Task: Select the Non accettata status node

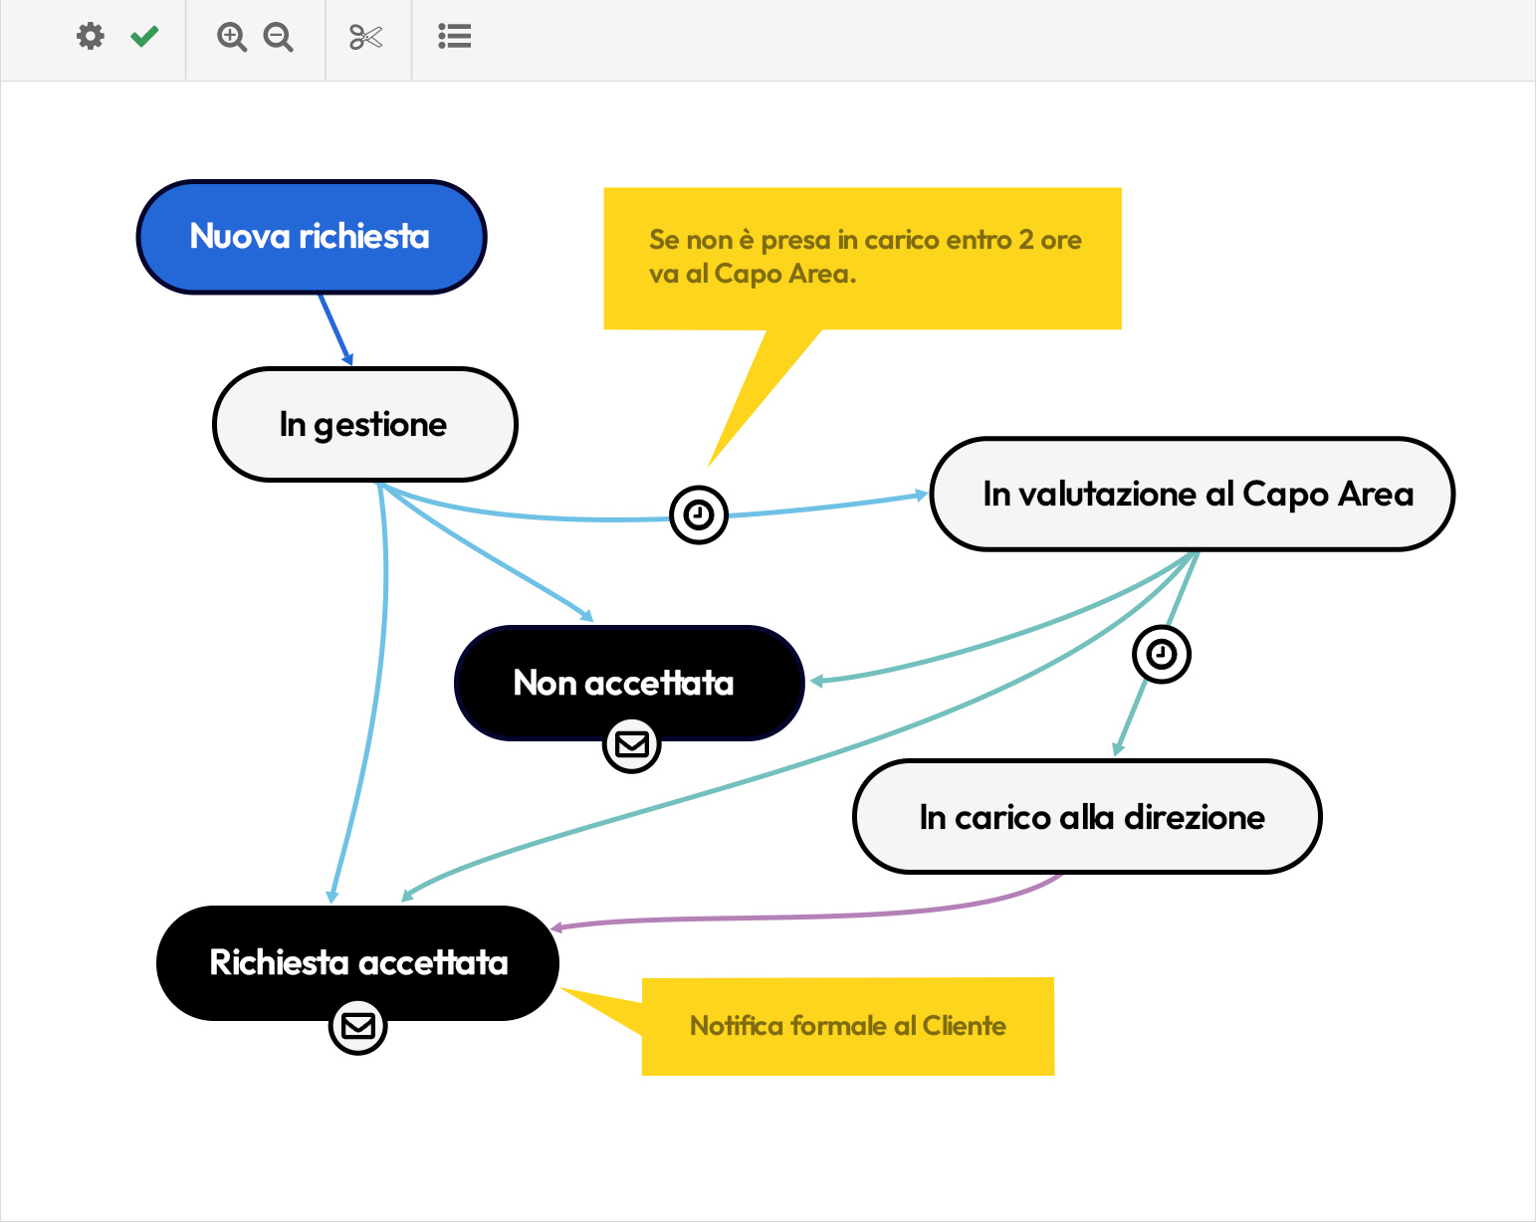Action: (628, 683)
